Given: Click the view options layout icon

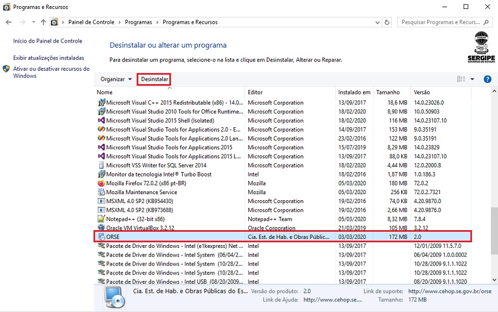Looking at the screenshot, I should [461, 79].
